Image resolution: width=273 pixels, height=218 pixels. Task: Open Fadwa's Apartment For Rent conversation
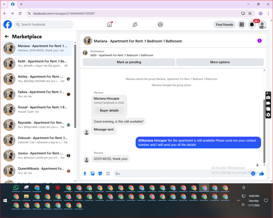37,94
